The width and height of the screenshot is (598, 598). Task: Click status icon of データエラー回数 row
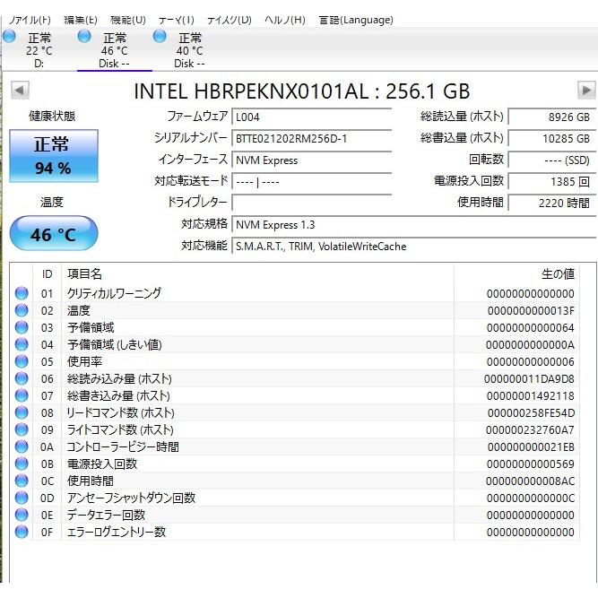point(22,515)
